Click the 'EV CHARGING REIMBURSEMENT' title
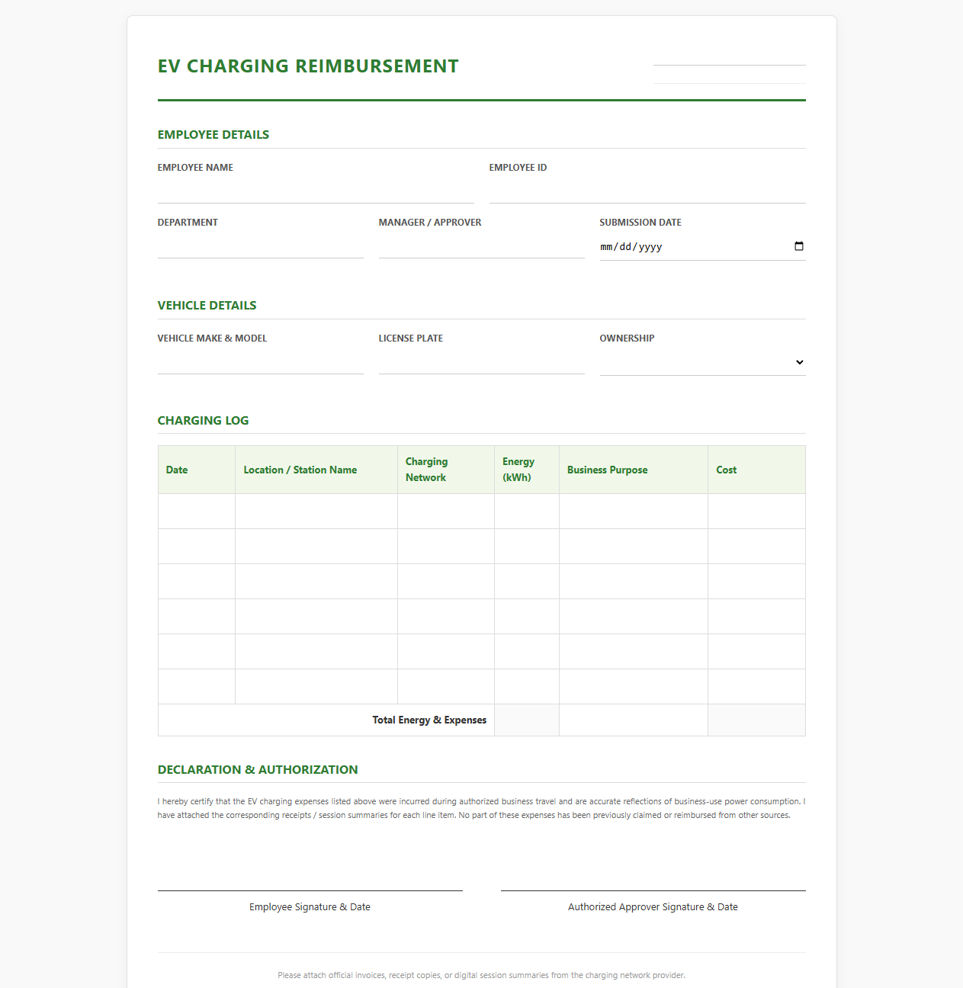Viewport: 963px width, 988px height. pyautogui.click(x=308, y=66)
